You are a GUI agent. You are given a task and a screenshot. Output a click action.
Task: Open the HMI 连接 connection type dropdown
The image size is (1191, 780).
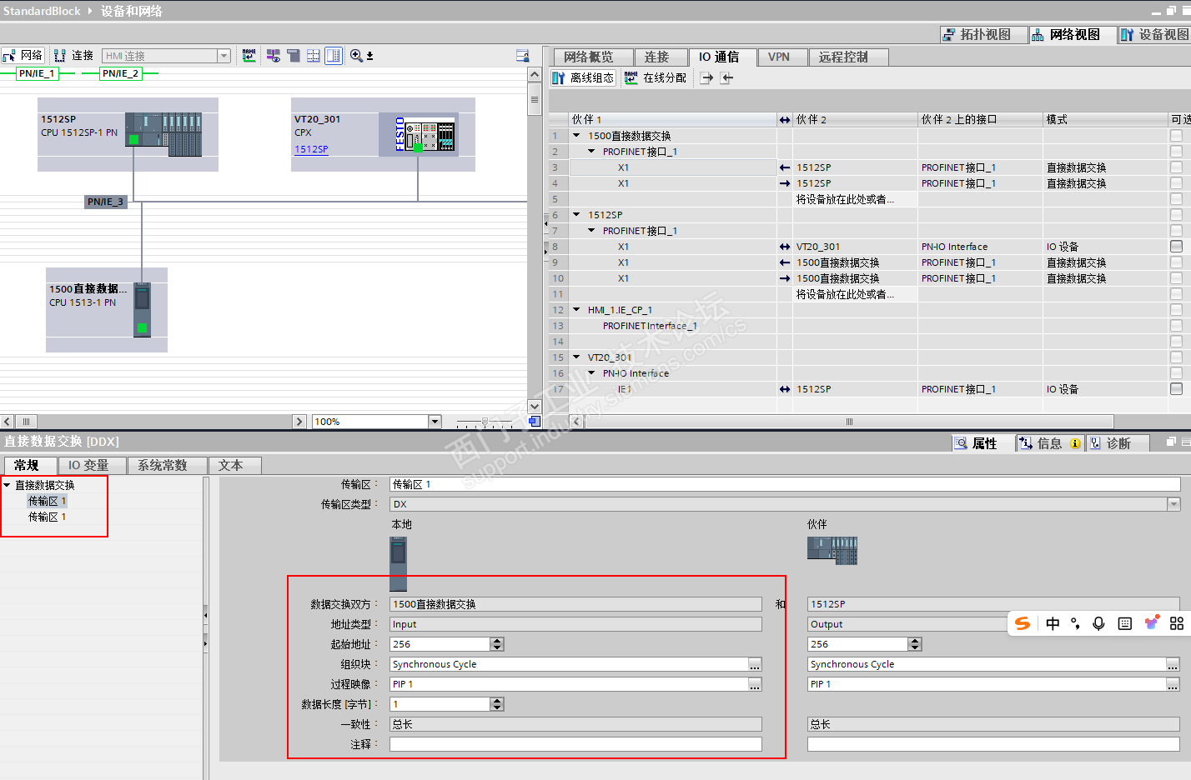[x=224, y=56]
